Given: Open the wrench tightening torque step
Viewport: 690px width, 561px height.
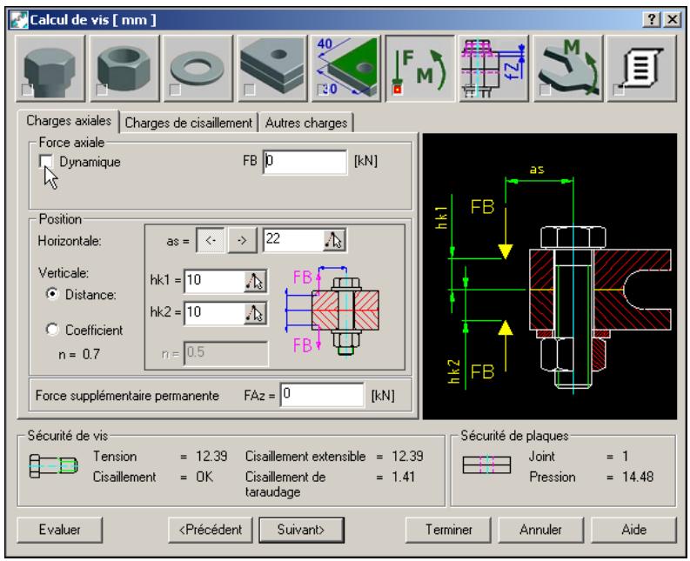Looking at the screenshot, I should 567,69.
